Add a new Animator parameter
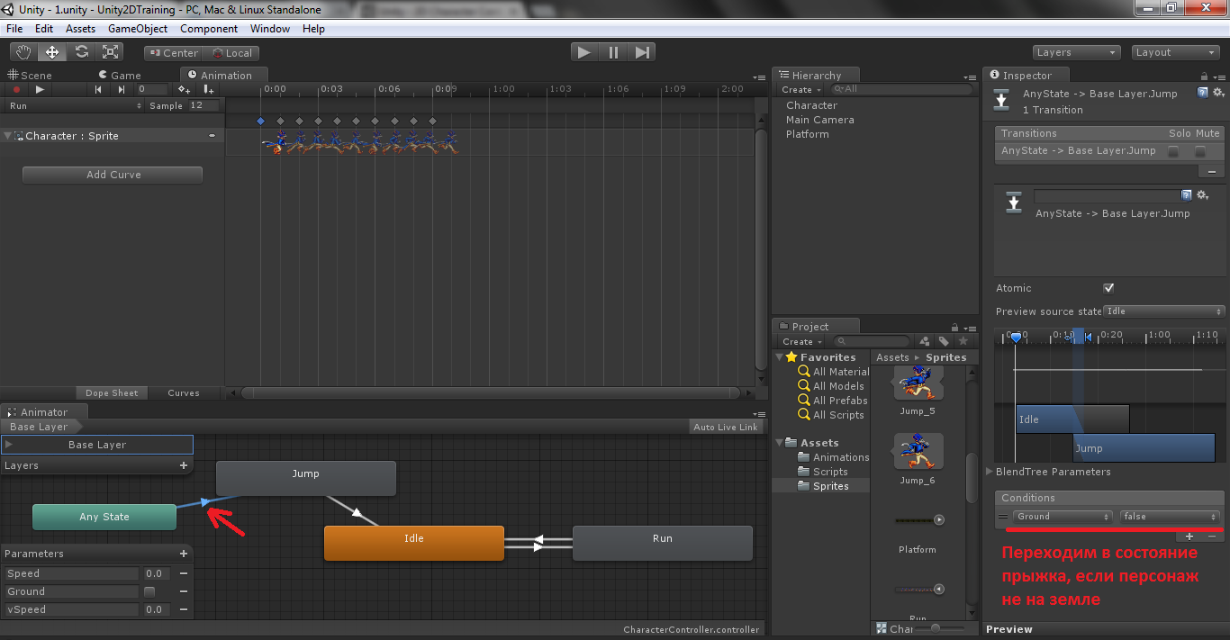The height and width of the screenshot is (640, 1230). pos(184,554)
